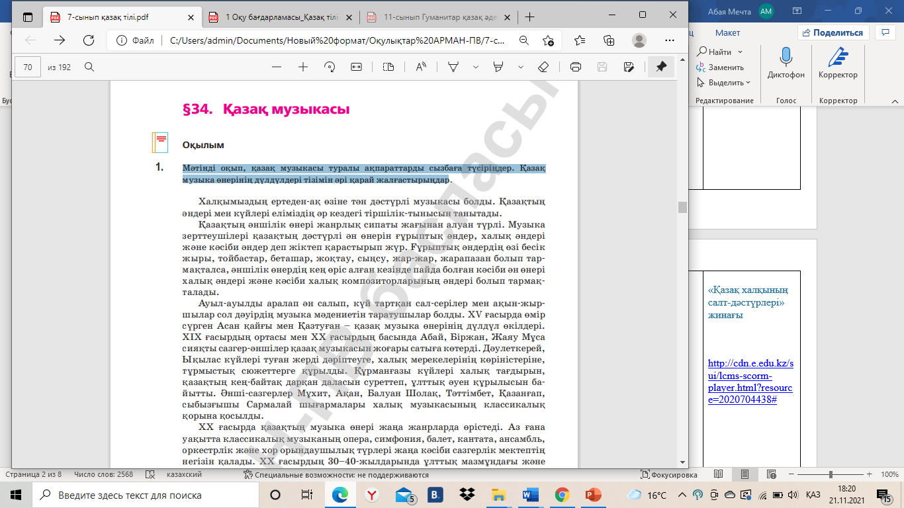Switch PDF page view layout
The image size is (904, 508).
[x=388, y=67]
